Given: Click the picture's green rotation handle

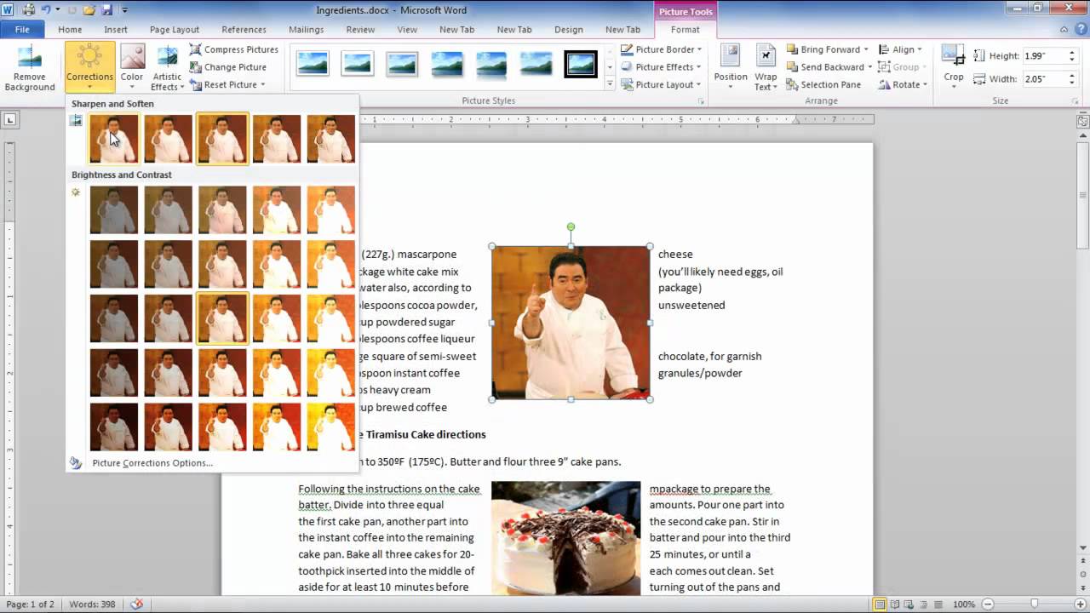Looking at the screenshot, I should 571,227.
